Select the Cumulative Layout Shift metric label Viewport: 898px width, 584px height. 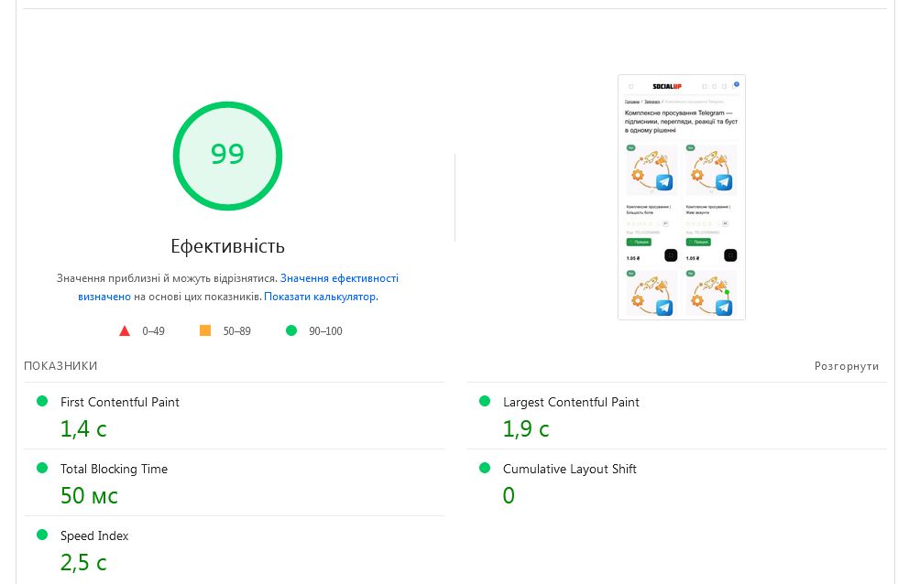pyautogui.click(x=569, y=469)
